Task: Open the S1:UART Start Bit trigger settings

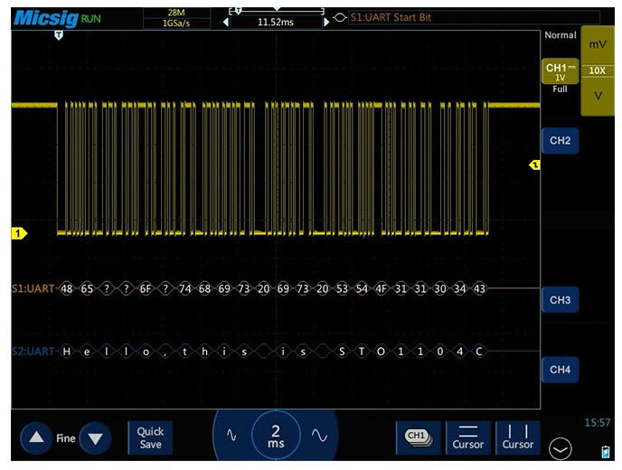Action: pyautogui.click(x=389, y=18)
